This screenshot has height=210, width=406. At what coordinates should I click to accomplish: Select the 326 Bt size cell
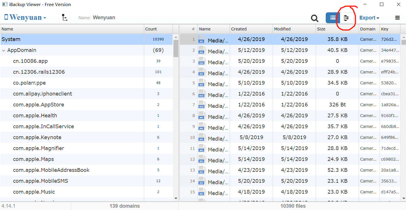coord(337,105)
